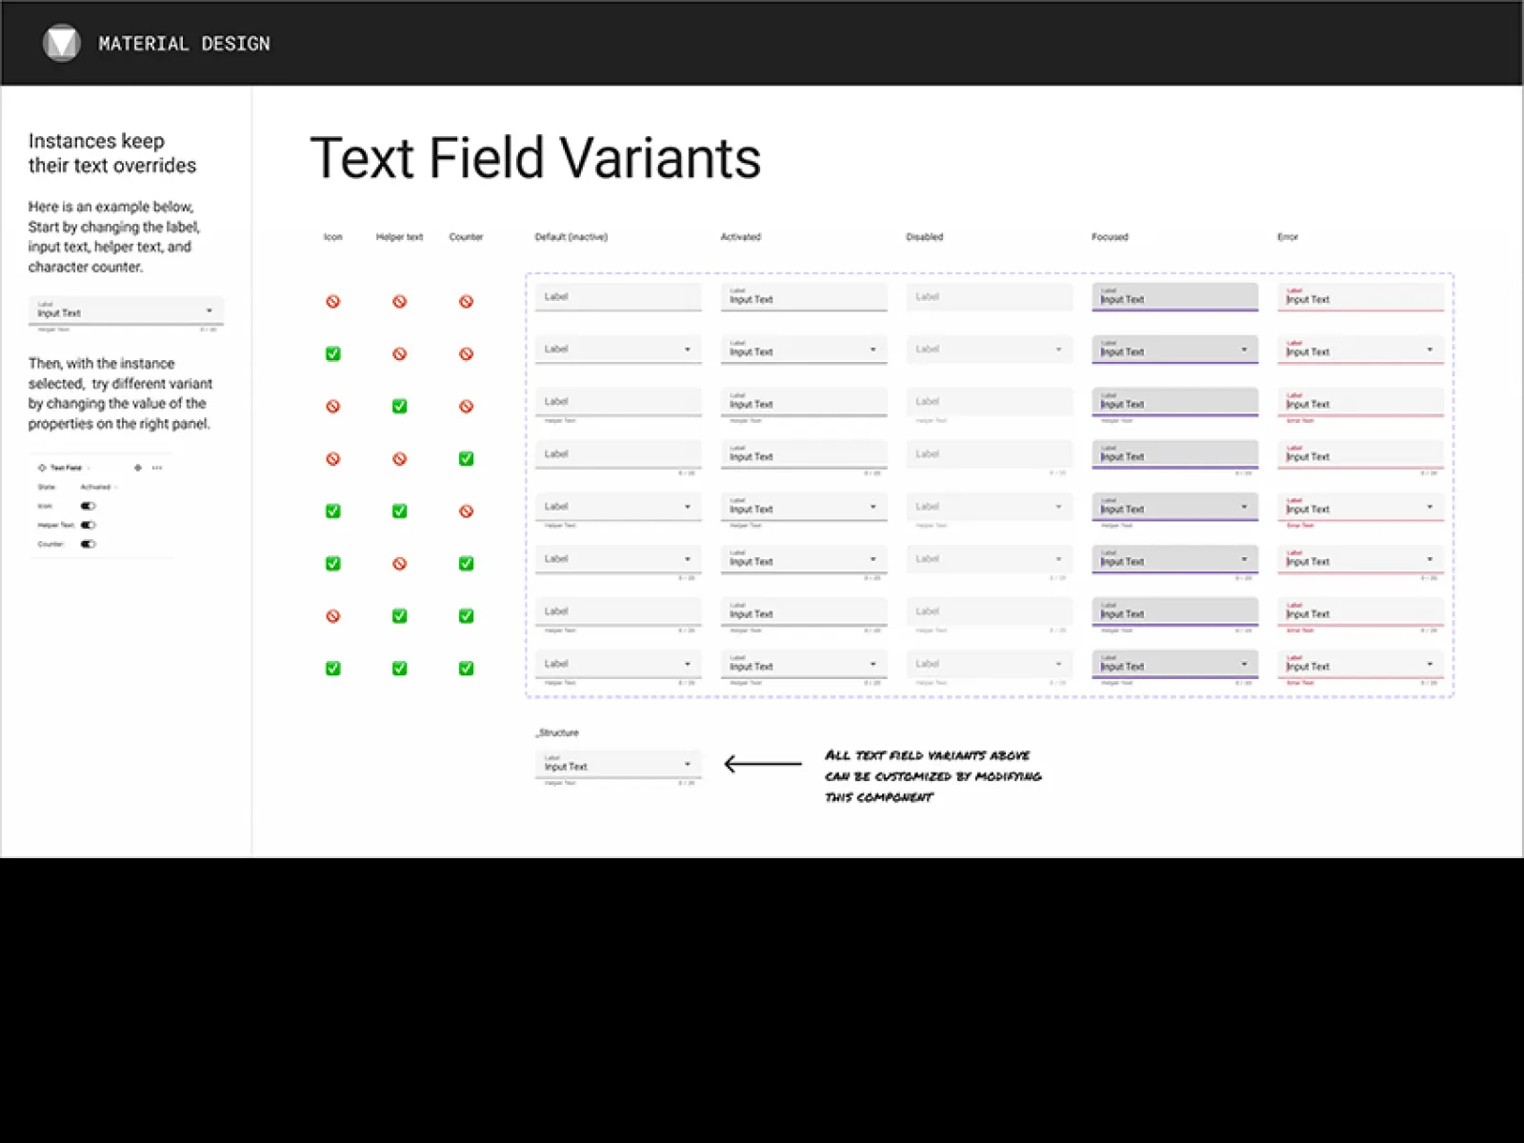The height and width of the screenshot is (1143, 1524).
Task: Click the Material Design logo icon
Action: pyautogui.click(x=62, y=43)
